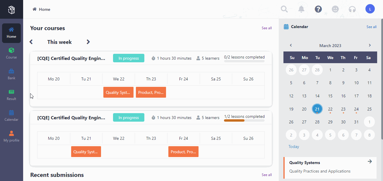
Task: Click the 1/2 lessons completed progress bar
Action: tap(244, 120)
